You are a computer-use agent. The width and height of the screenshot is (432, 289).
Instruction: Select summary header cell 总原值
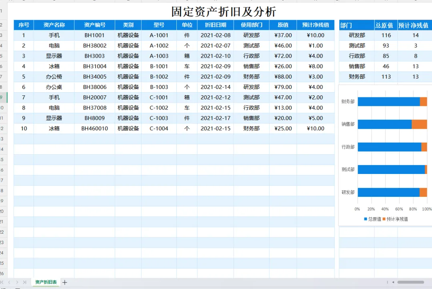[386, 25]
